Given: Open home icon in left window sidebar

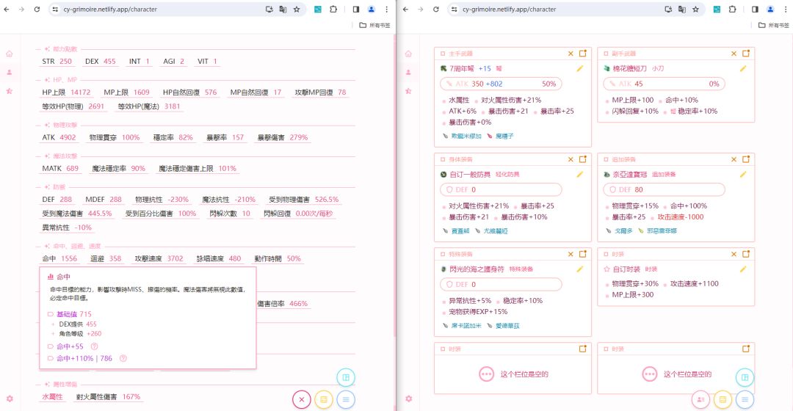Looking at the screenshot, I should [9, 54].
